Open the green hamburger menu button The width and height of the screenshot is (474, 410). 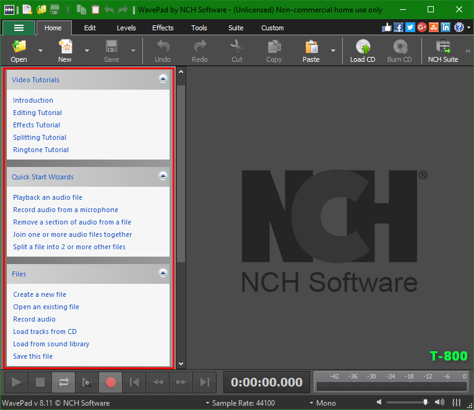point(19,28)
